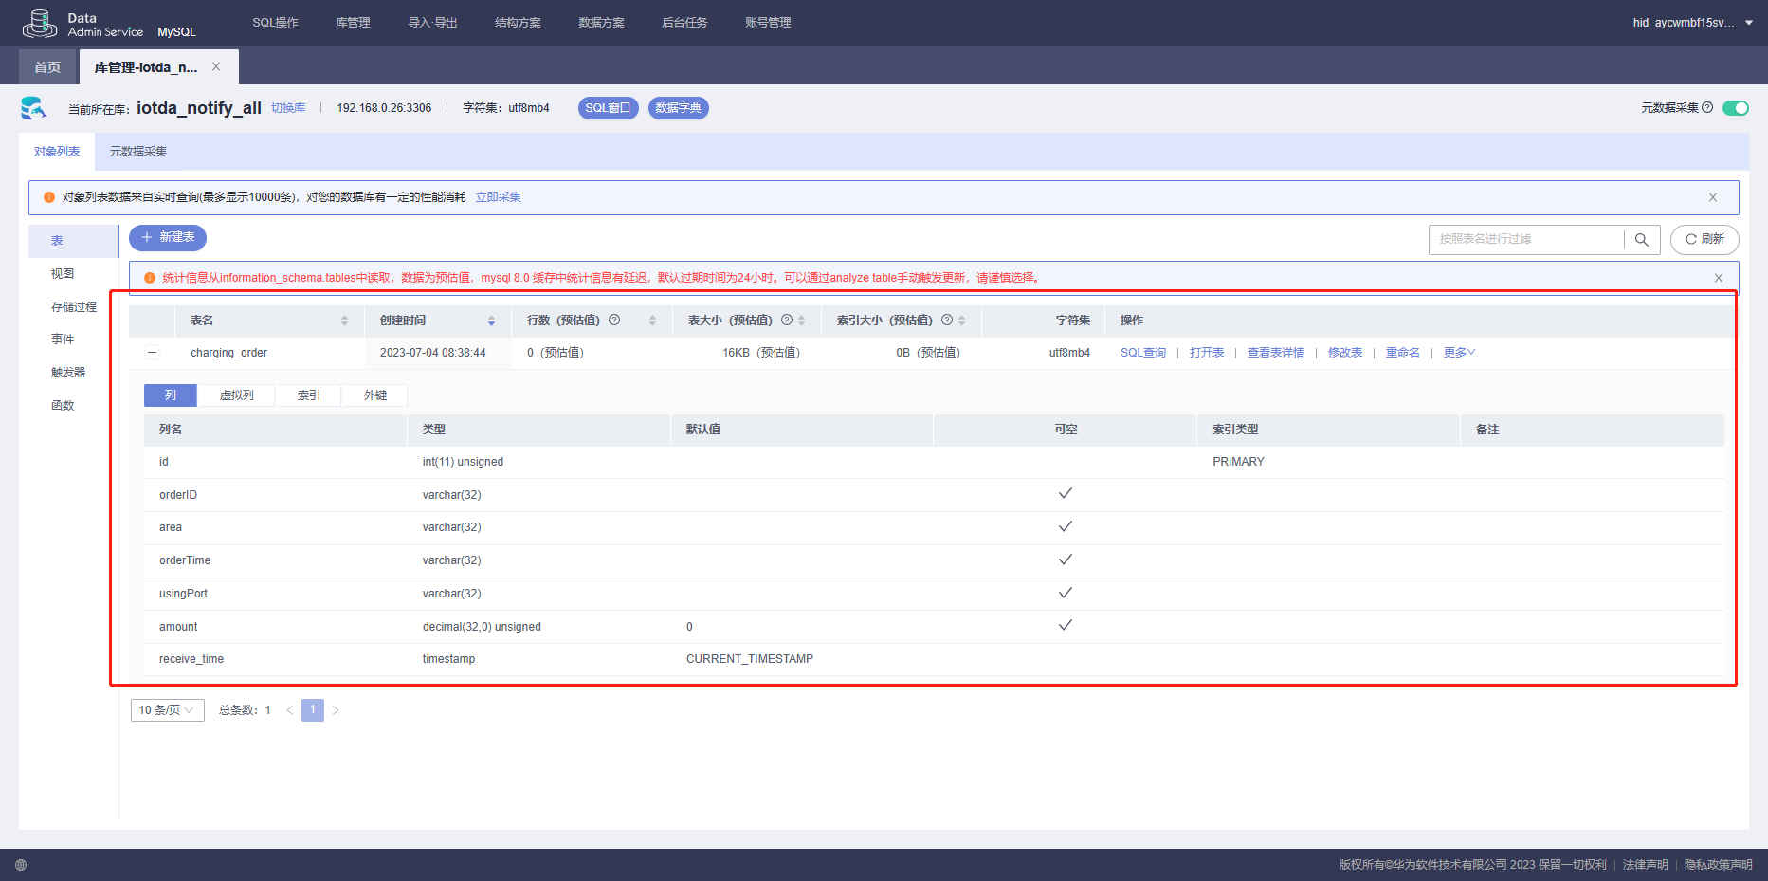The width and height of the screenshot is (1768, 881).
Task: Click page number 1 in pagination
Action: [313, 710]
